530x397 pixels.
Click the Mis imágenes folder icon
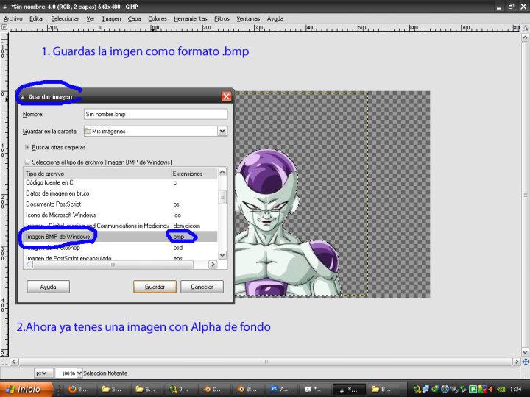click(x=88, y=131)
